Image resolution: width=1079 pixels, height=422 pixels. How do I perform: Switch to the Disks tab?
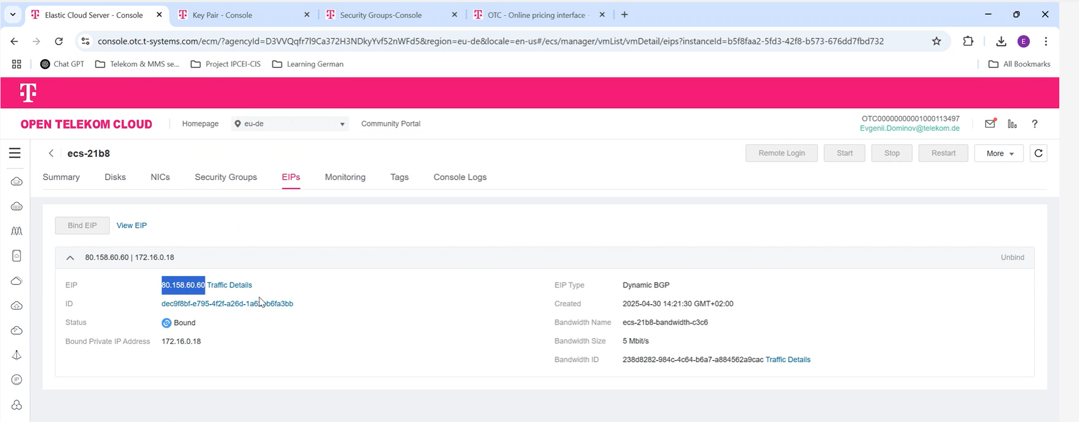pos(115,177)
